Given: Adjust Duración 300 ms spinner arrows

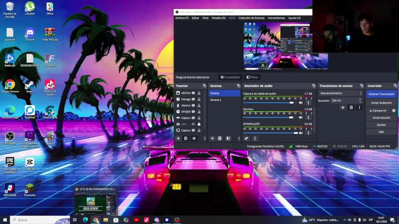Looking at the screenshot, I should point(361,100).
